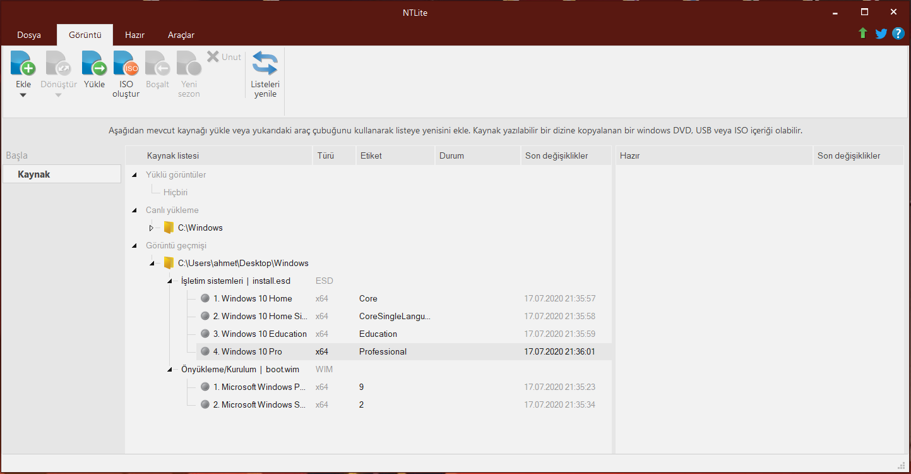Image resolution: width=911 pixels, height=474 pixels.
Task: Click Windows 10 Education status circle
Action: [205, 334]
